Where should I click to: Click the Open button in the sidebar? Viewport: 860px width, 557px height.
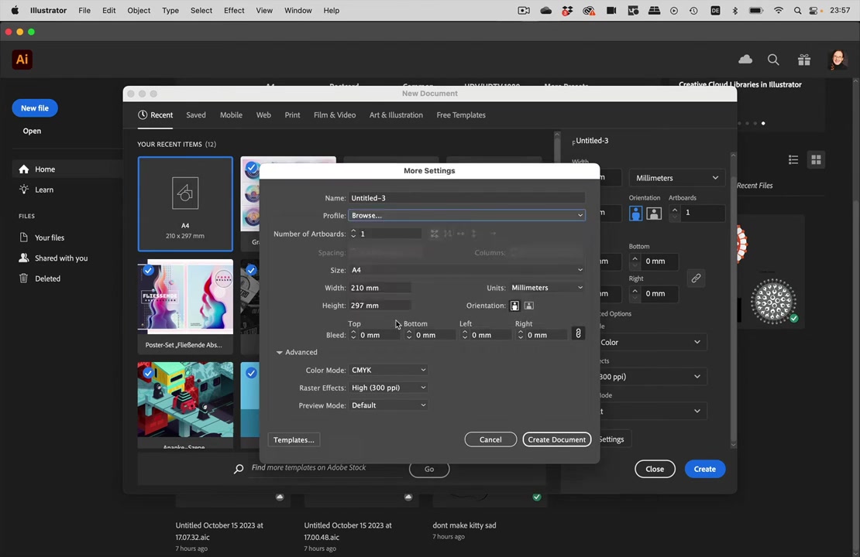click(32, 131)
